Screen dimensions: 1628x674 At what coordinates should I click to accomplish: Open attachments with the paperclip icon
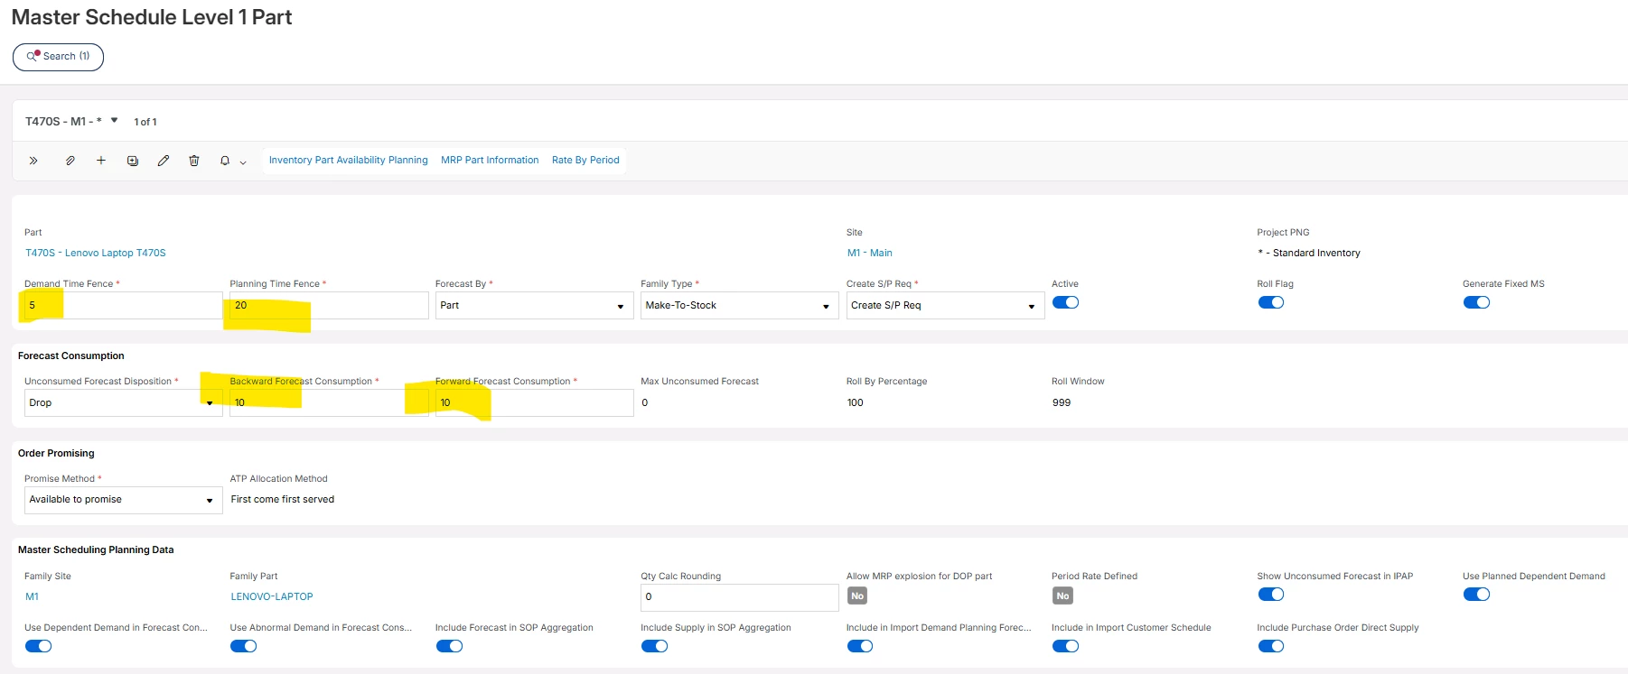click(x=70, y=161)
